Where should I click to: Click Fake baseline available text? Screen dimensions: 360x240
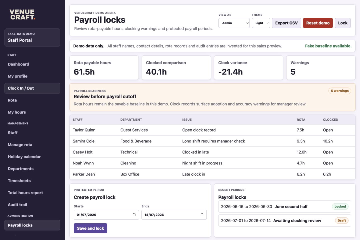point(328,46)
